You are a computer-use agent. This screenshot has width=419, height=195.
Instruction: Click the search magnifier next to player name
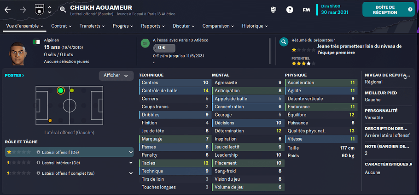tap(63, 10)
